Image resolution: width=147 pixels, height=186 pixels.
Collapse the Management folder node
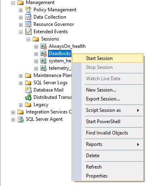click(13, 3)
